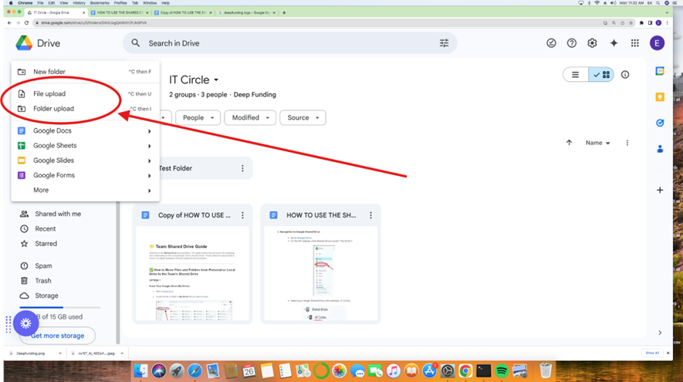Select File upload from menu
Viewport: 683px width, 382px height.
[49, 93]
